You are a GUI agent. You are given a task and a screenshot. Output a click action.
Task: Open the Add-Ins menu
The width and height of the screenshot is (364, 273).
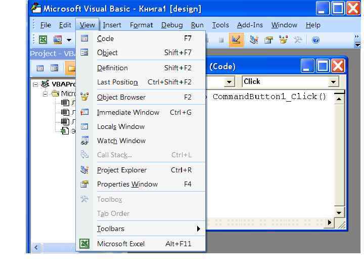[250, 25]
